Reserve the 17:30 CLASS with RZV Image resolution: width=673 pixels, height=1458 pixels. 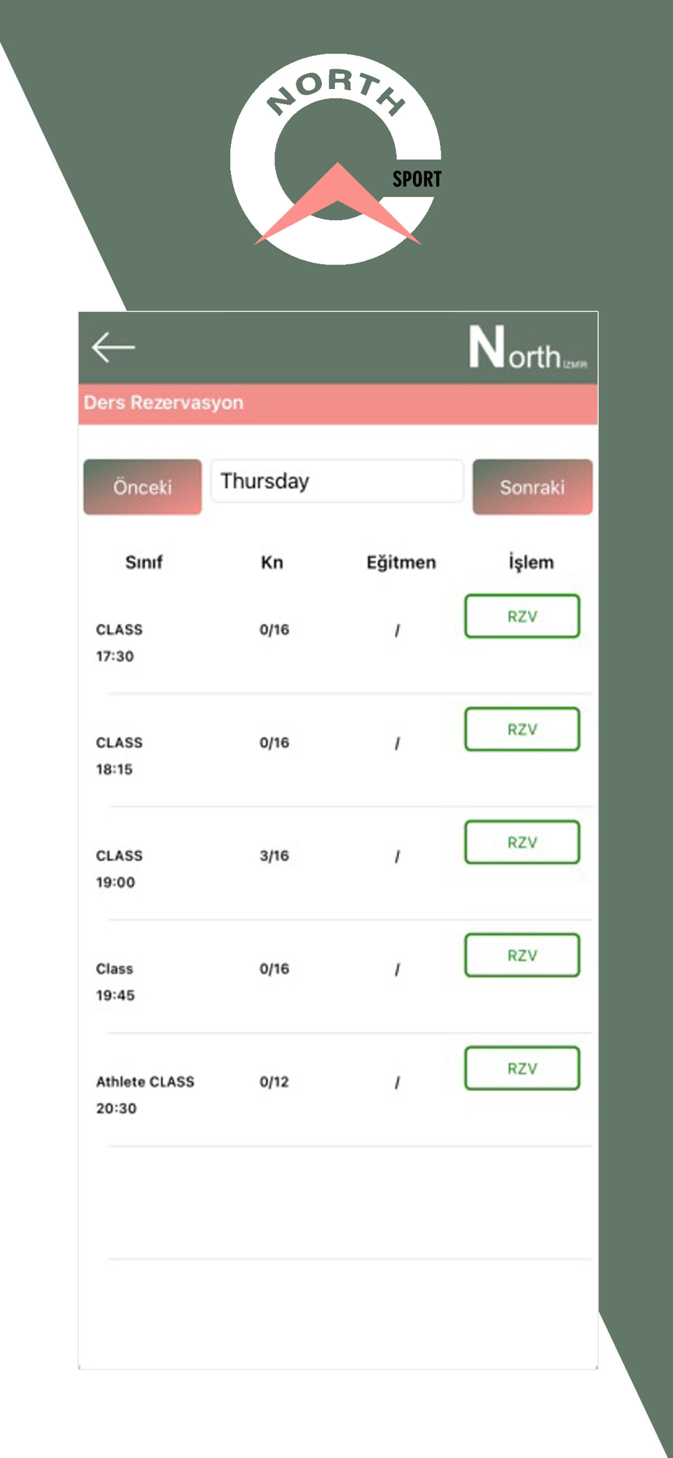pos(522,617)
